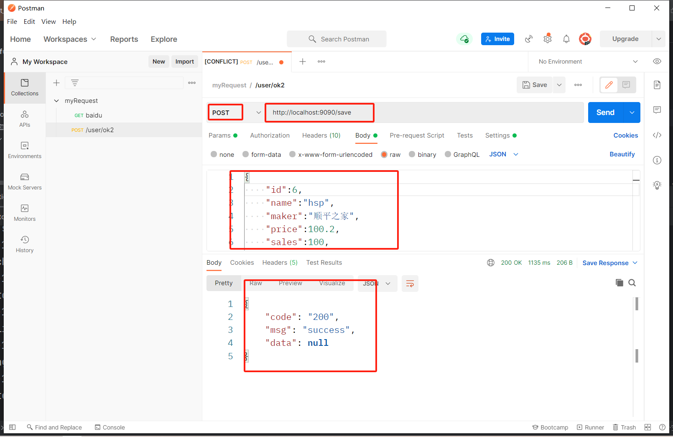Open the Collections sidebar panel
This screenshot has height=437, width=673.
click(25, 87)
